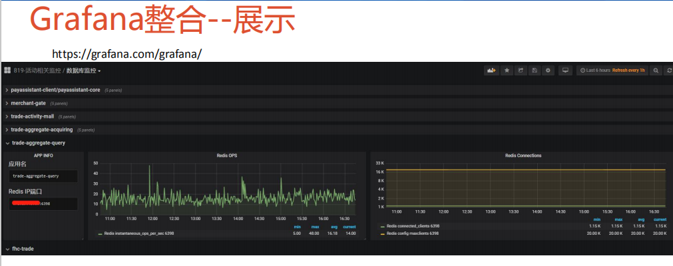The image size is (673, 266).
Task: Sort Redis Connections legend by avg
Action: [x=641, y=219]
